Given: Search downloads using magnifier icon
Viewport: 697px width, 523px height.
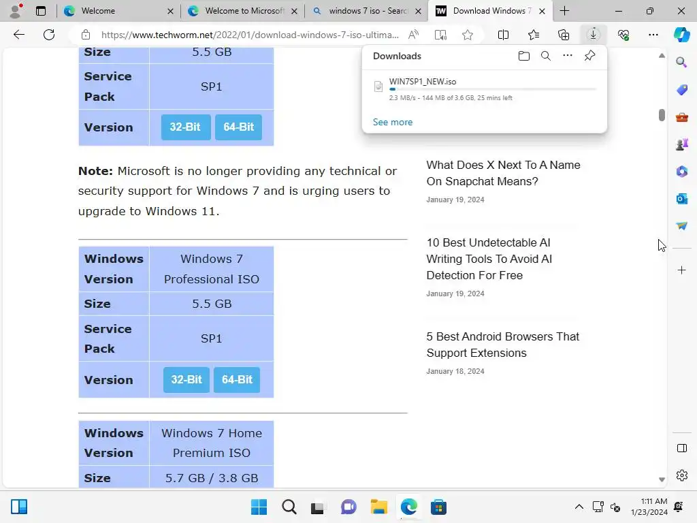Looking at the screenshot, I should pyautogui.click(x=546, y=56).
